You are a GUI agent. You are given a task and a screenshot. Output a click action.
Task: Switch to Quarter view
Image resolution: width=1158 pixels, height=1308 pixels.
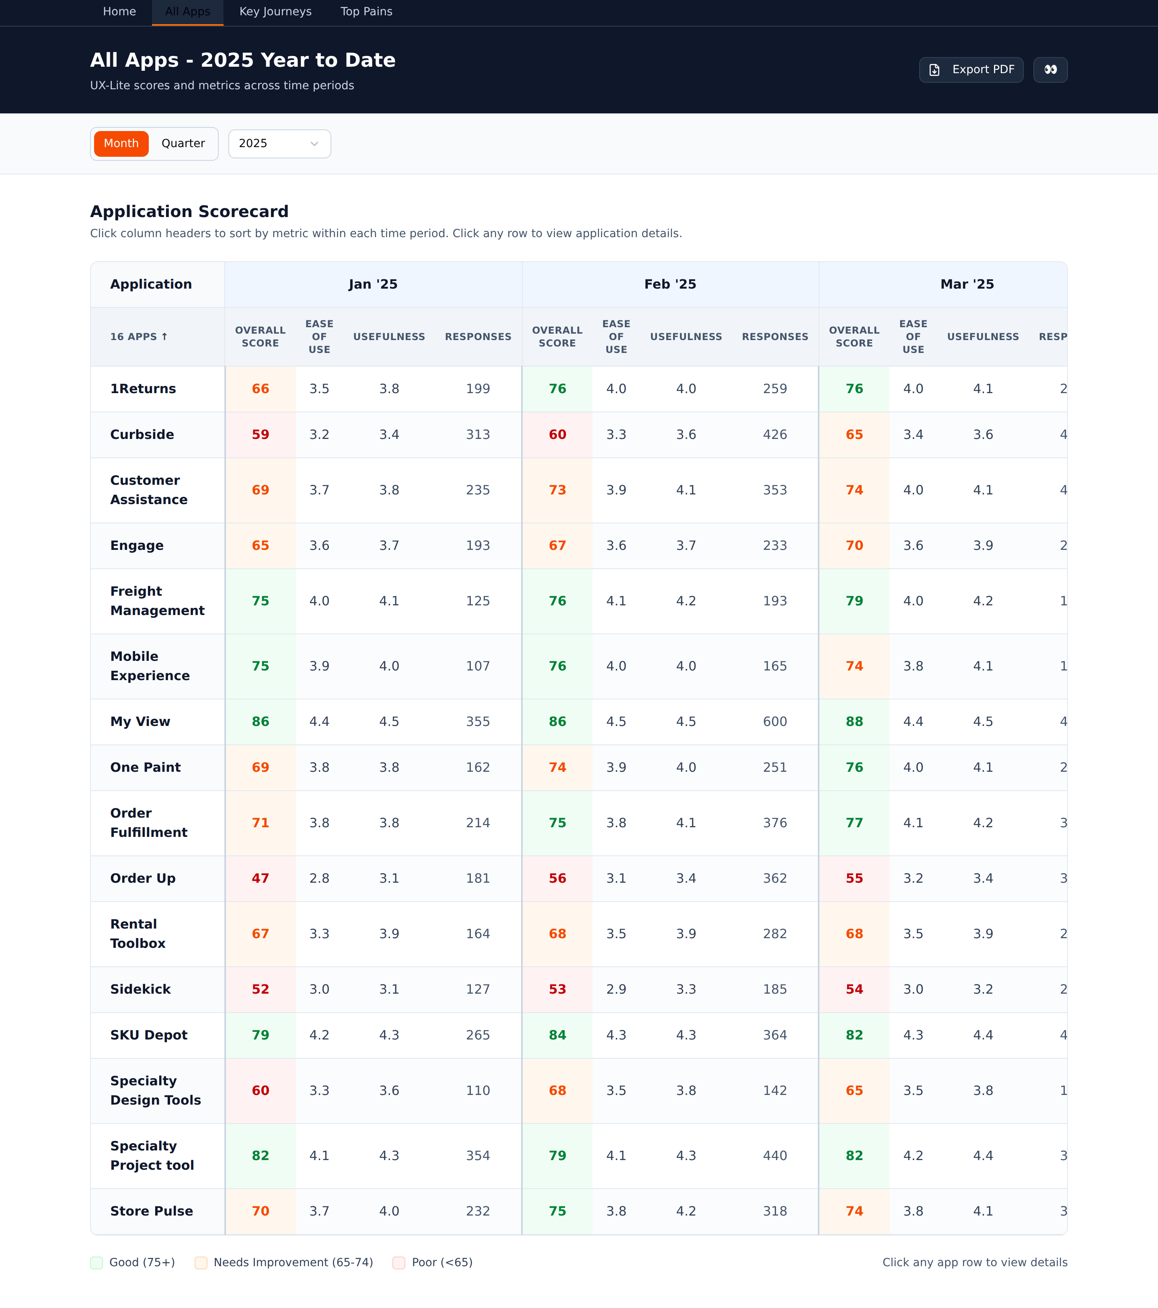click(183, 144)
